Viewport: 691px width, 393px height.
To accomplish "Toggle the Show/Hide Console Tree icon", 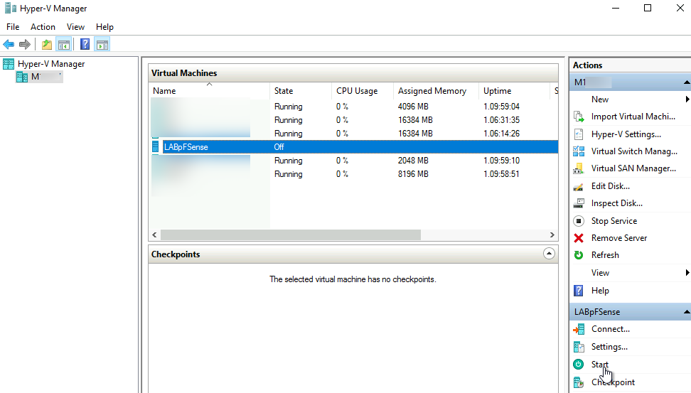I will pos(64,45).
